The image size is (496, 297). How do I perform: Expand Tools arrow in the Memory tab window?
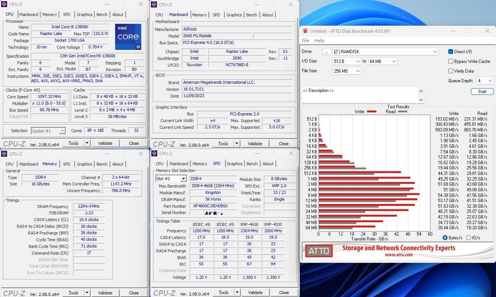point(87,293)
